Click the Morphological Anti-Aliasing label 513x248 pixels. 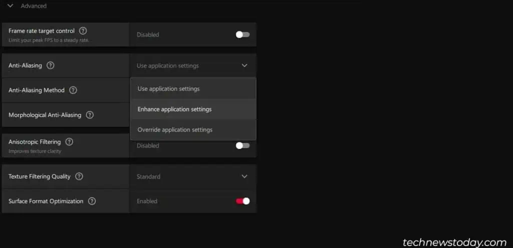click(45, 115)
